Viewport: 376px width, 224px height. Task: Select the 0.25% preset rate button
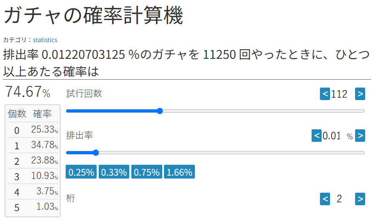tap(81, 172)
